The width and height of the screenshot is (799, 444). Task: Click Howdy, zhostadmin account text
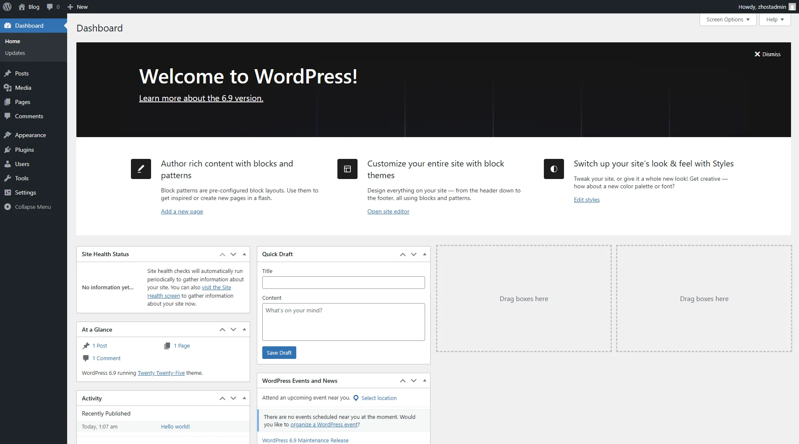point(762,7)
